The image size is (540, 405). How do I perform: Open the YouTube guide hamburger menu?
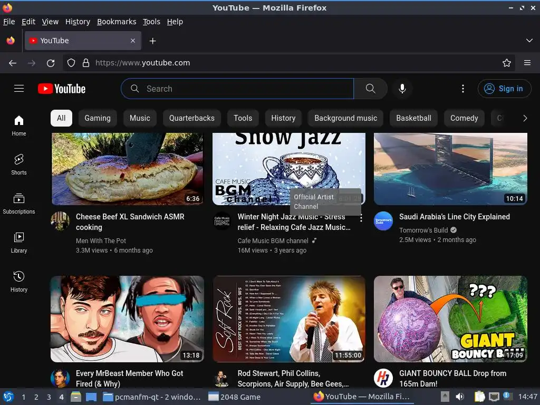point(19,89)
